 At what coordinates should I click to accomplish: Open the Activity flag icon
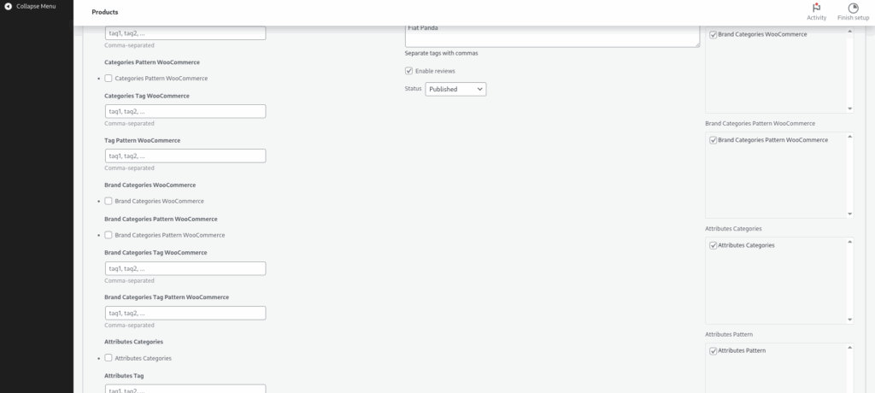816,8
